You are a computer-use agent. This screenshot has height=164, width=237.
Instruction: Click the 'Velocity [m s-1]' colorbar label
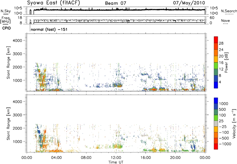point(234,123)
